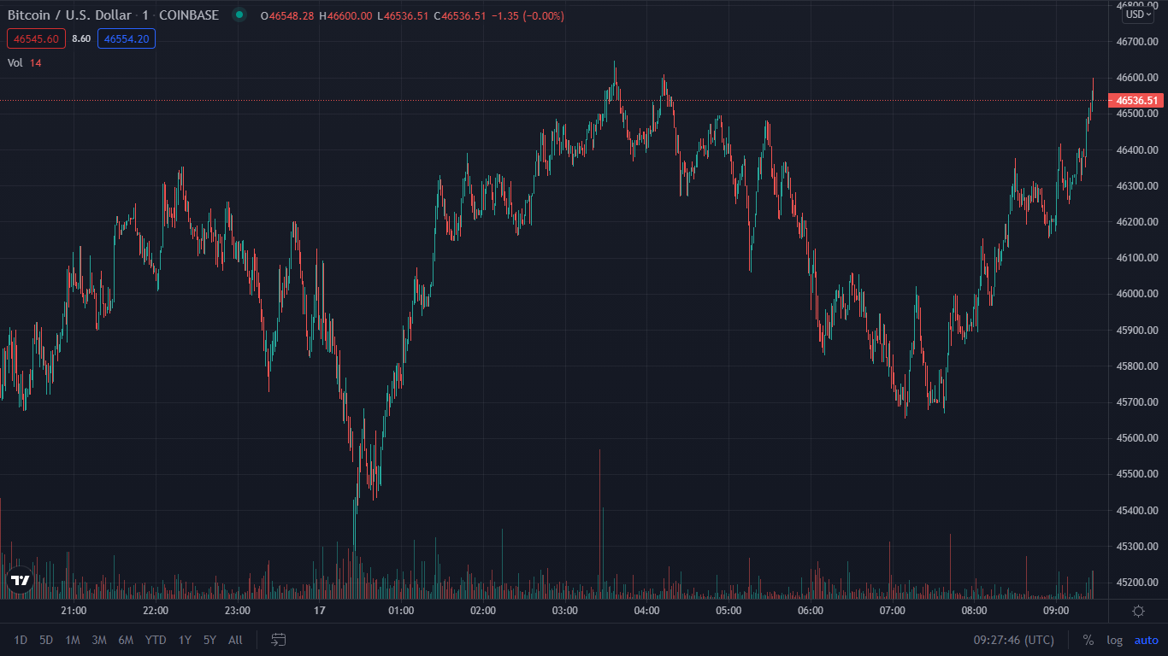
Task: Select the YTD range
Action: (x=156, y=640)
